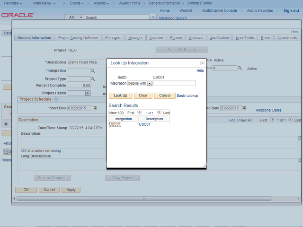The height and width of the screenshot is (227, 303).
Task: Click the Look Up button
Action: (x=120, y=96)
